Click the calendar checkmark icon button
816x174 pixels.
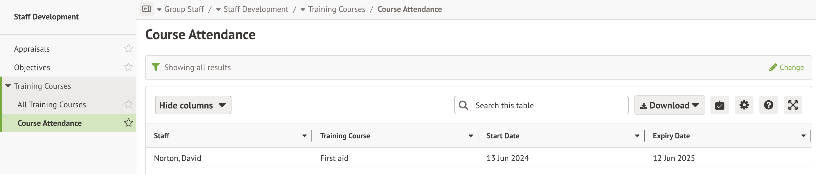719,105
